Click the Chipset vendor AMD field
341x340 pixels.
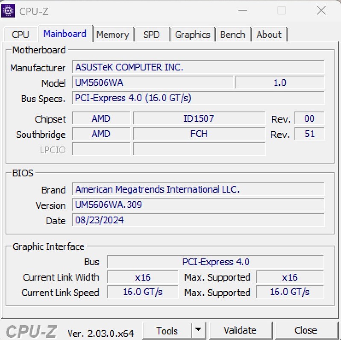point(101,118)
